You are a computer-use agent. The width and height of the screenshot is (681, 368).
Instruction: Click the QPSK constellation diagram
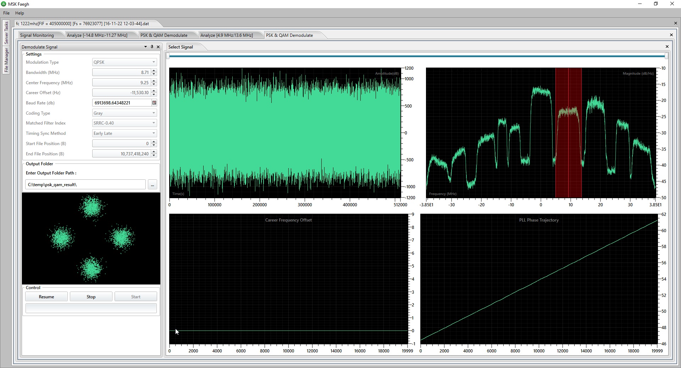click(91, 238)
